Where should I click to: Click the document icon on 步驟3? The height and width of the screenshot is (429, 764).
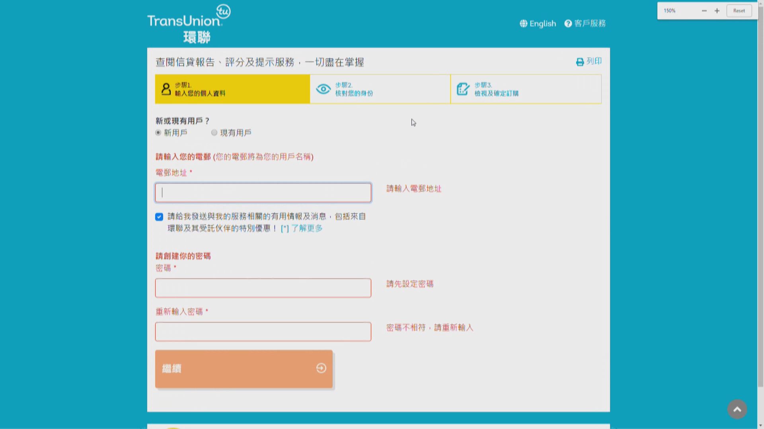463,89
